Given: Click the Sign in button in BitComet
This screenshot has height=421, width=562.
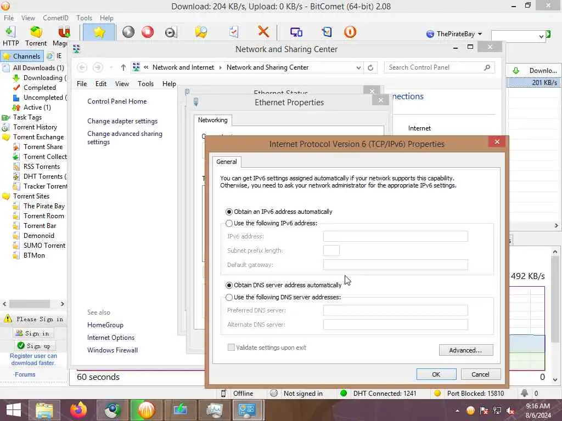Looking at the screenshot, I should coord(35,333).
